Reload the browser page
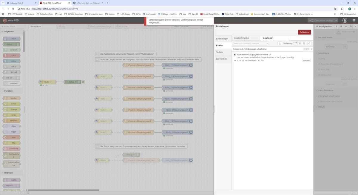The image size is (358, 195). [13, 9]
